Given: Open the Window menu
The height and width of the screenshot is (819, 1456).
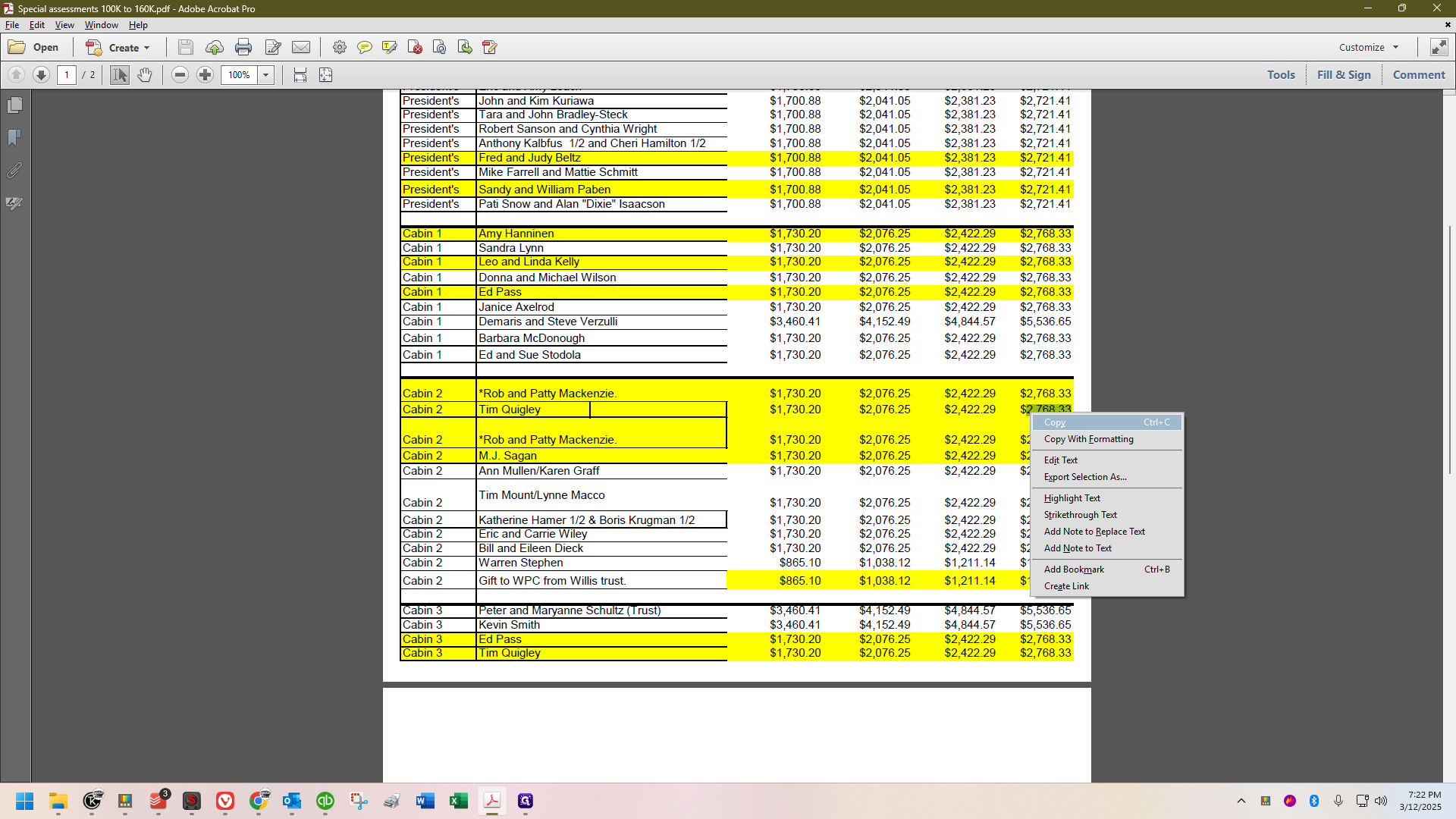Looking at the screenshot, I should tap(101, 25).
